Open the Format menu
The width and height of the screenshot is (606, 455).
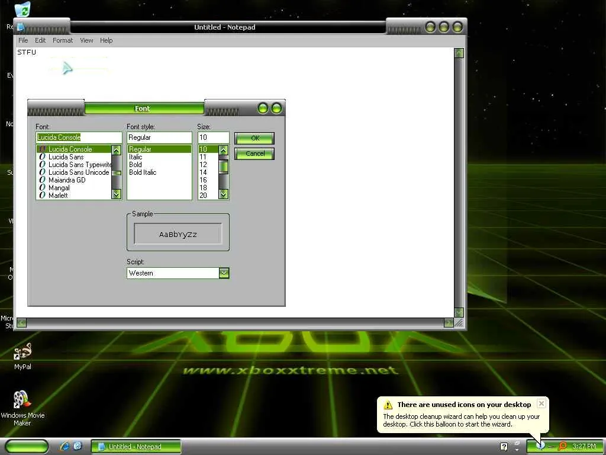(63, 40)
